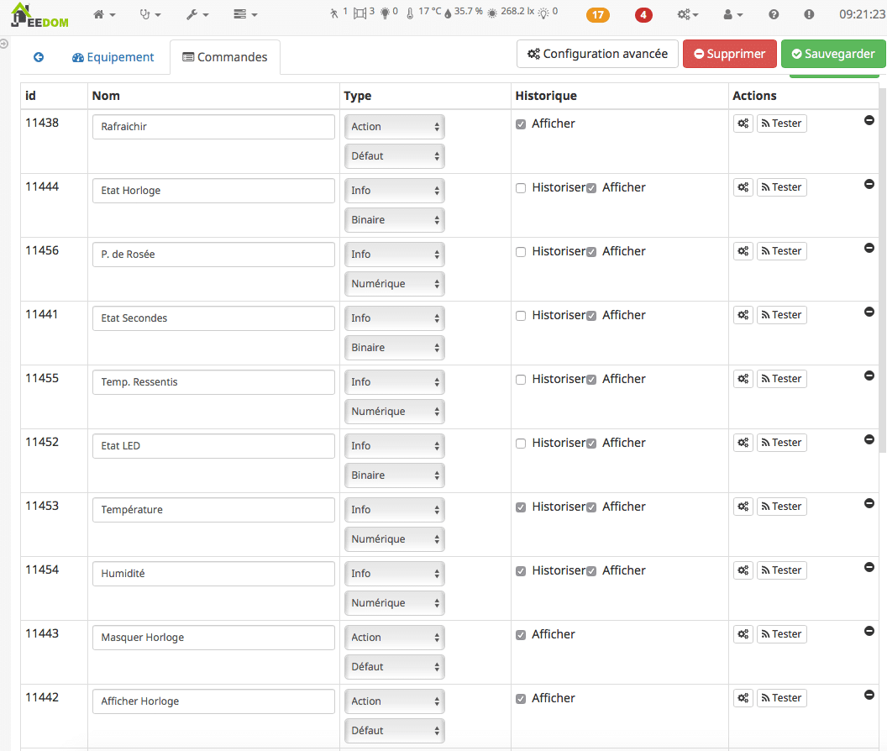The image size is (887, 751).
Task: Click the Etat Secondes name field
Action: [213, 318]
